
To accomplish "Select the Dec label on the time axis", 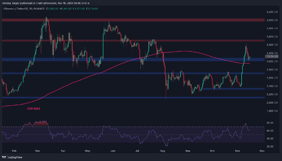I will (x=262, y=150).
